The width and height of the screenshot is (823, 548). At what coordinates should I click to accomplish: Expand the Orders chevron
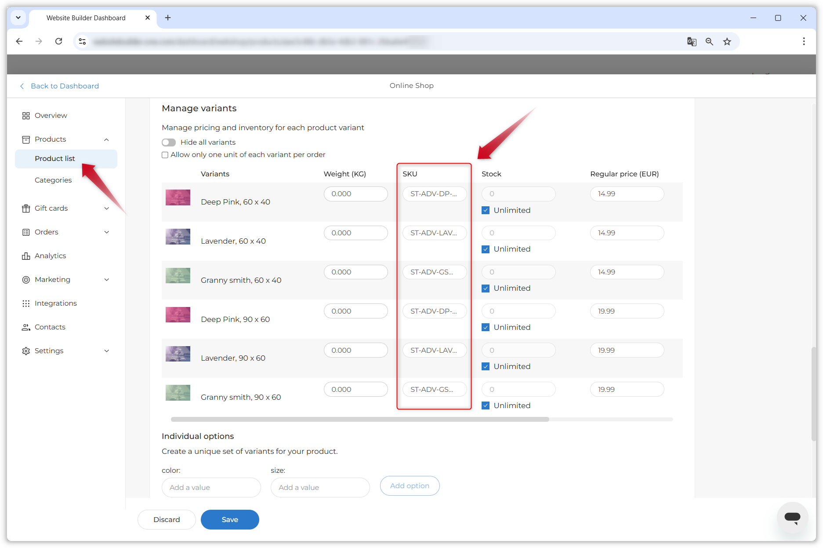pyautogui.click(x=106, y=232)
